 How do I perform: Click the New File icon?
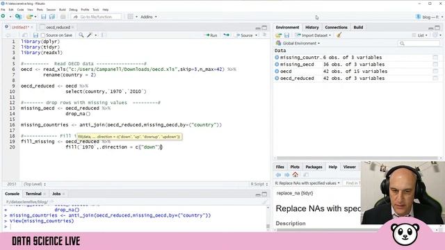3,17
